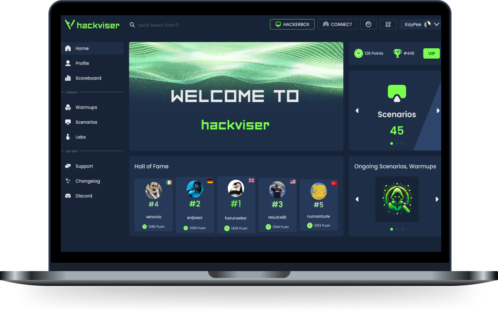Click Turkish flag on numanturle card
The width and height of the screenshot is (498, 313).
click(334, 183)
